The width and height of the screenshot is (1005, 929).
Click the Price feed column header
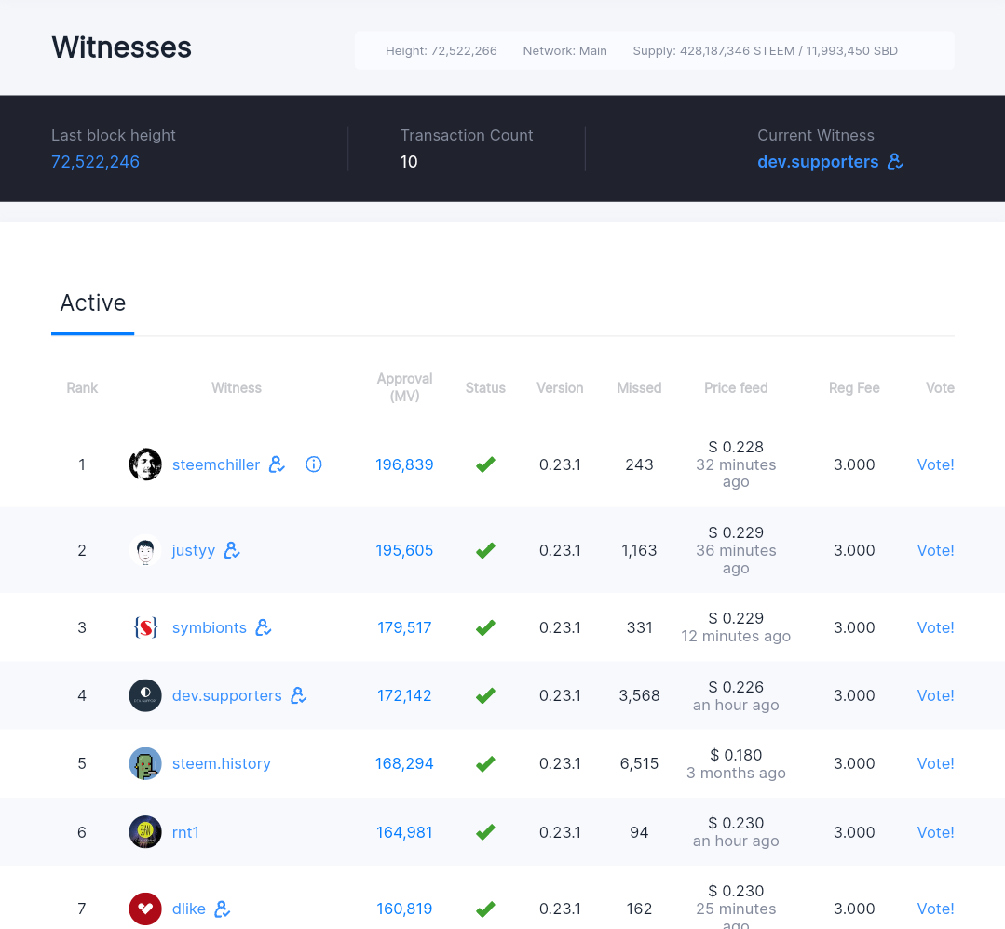coord(736,387)
